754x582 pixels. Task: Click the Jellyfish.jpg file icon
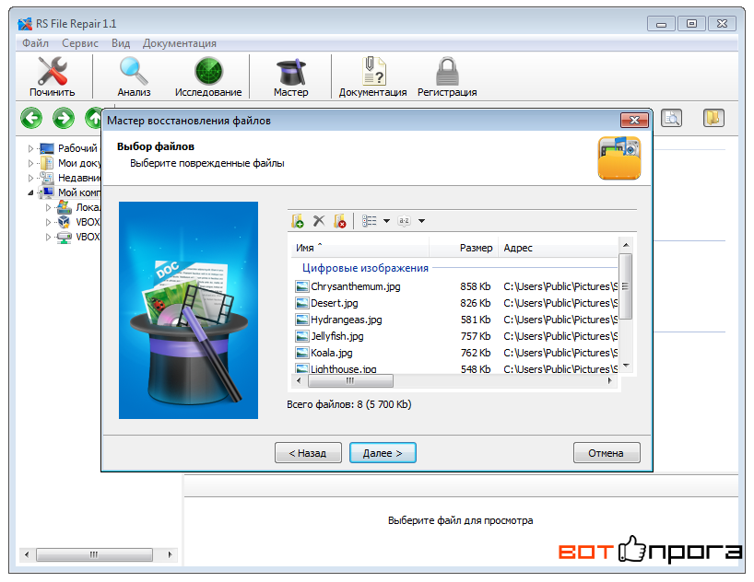[302, 336]
